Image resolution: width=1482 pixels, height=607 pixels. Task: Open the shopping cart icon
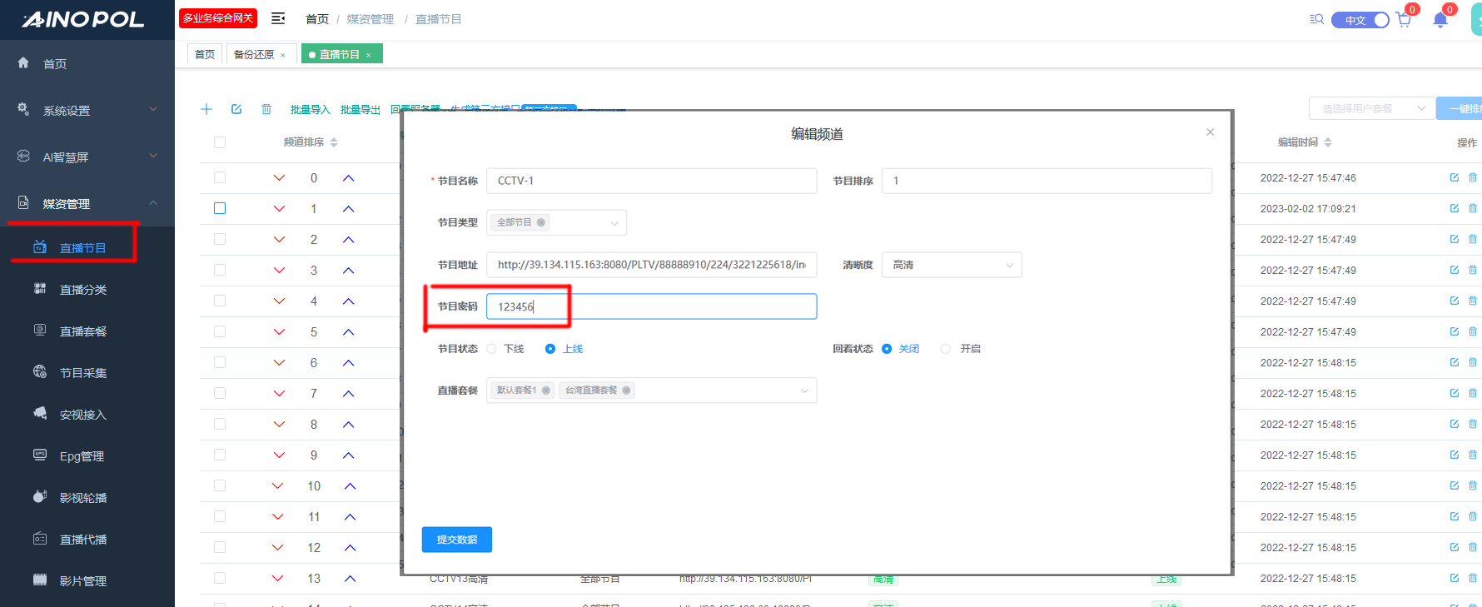tap(1404, 20)
